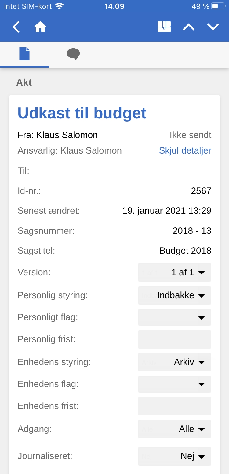Screen dimensions: 229x474
Task: Change the Adgang dropdown value
Action: coord(175,429)
